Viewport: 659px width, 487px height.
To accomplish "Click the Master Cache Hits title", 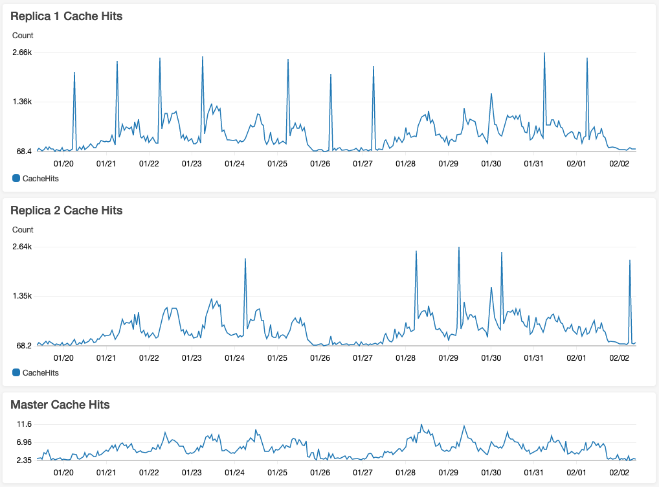I will (60, 405).
